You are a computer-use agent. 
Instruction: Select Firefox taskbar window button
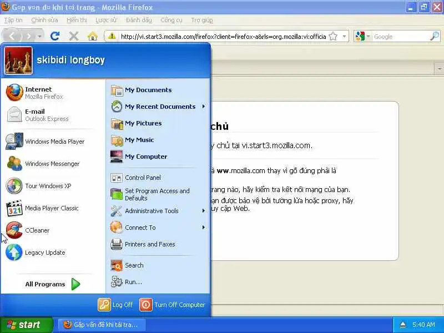(x=102, y=325)
